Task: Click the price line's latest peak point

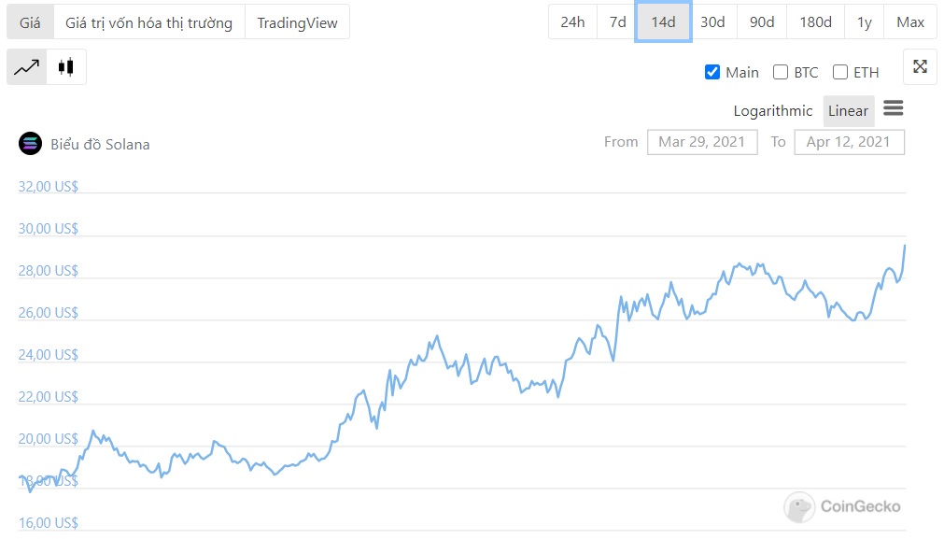Action: (905, 245)
